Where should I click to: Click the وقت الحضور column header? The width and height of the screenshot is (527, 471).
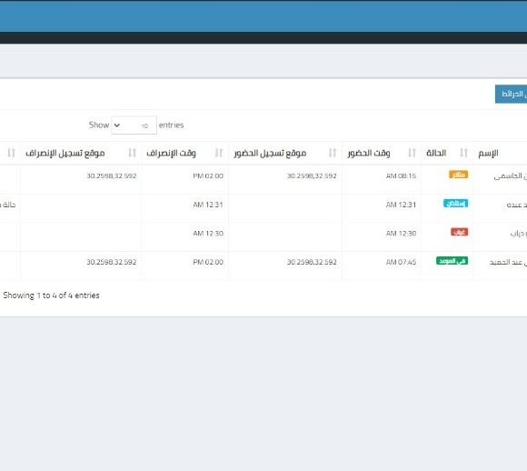[x=369, y=153]
